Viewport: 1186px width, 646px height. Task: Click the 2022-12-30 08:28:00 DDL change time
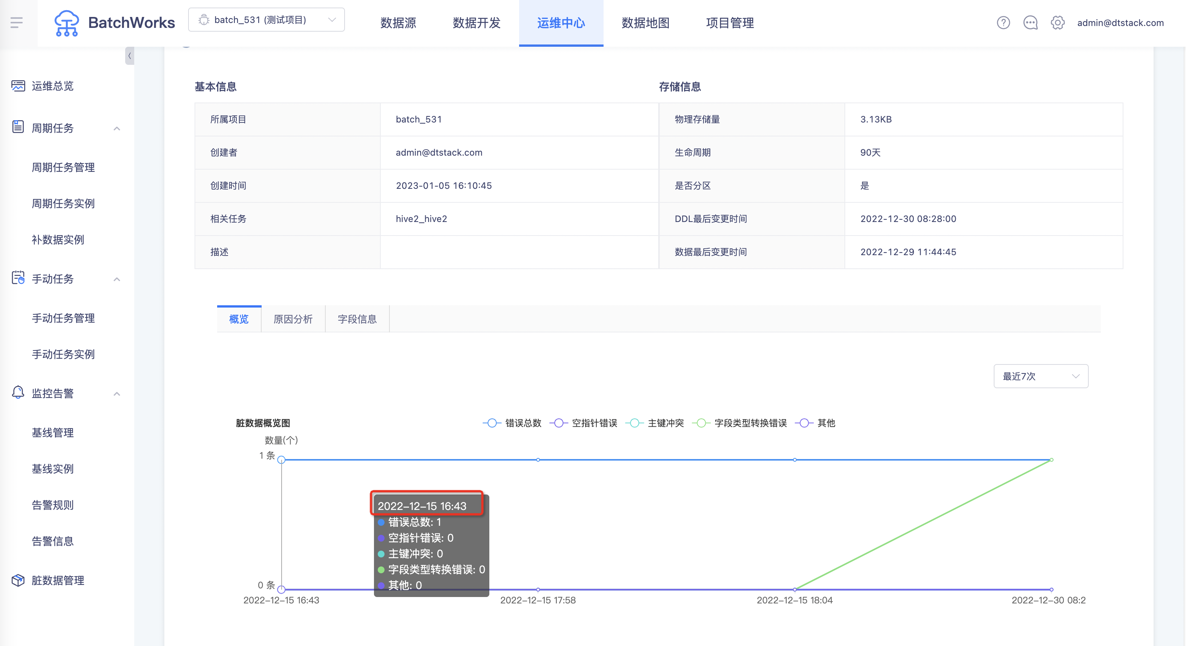pyautogui.click(x=908, y=219)
